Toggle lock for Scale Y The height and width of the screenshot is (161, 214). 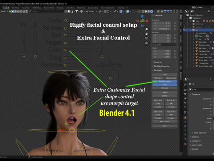point(175,54)
